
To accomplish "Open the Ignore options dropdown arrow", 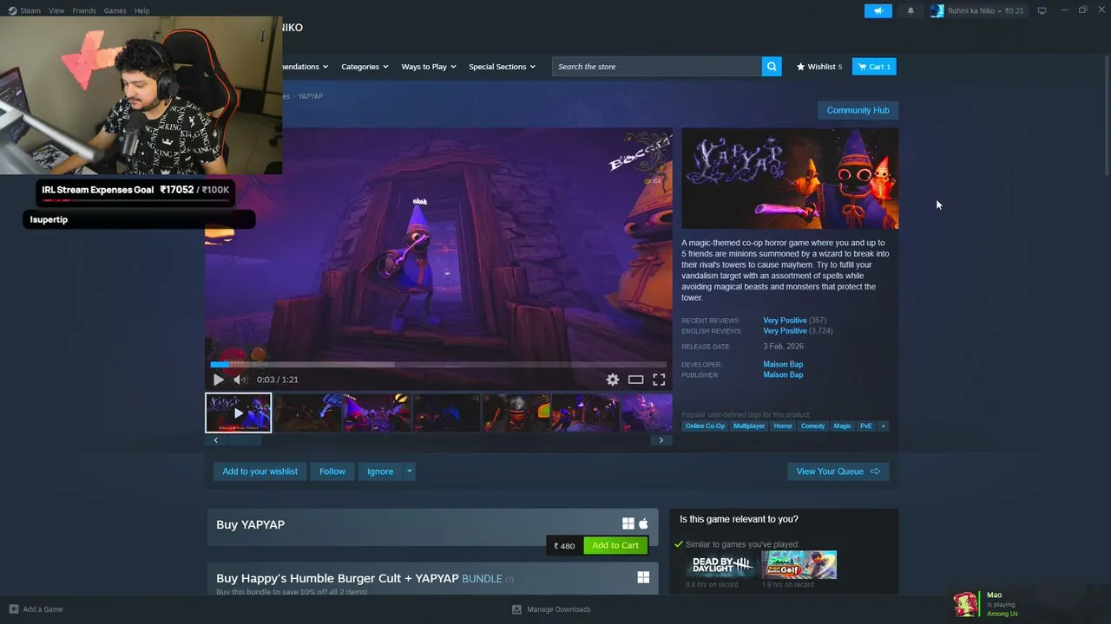I will pyautogui.click(x=410, y=471).
